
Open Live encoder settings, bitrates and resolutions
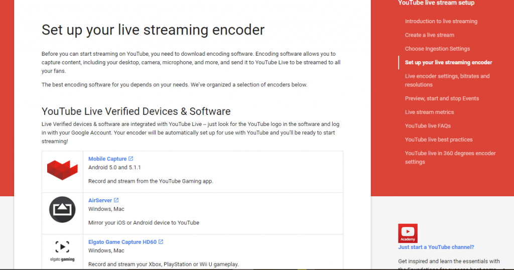pos(447,80)
